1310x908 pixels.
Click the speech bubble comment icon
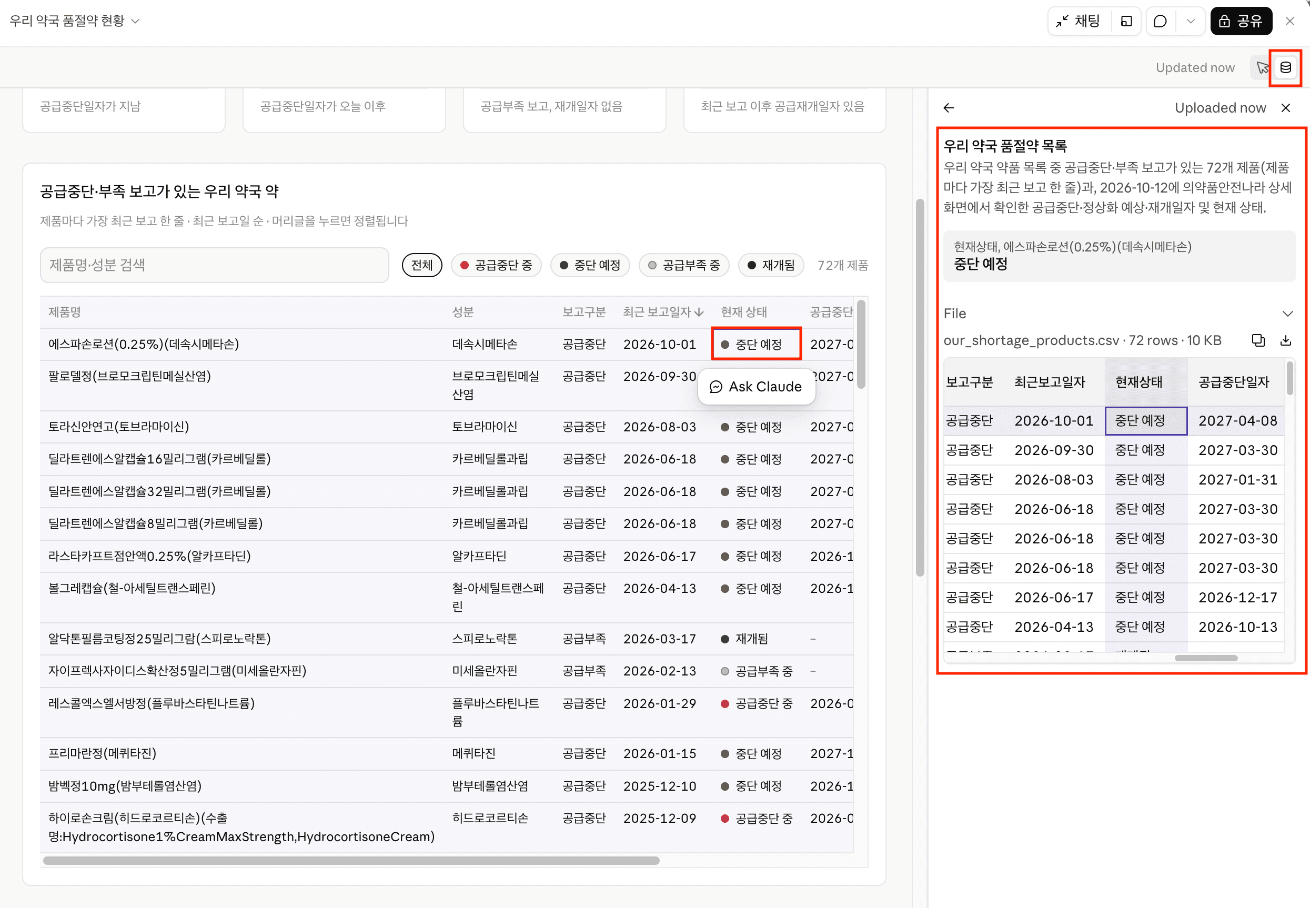pyautogui.click(x=1160, y=21)
